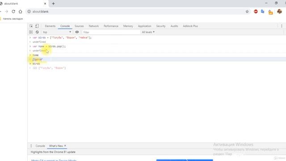
Task: Open the bookmarks bar folder
Action: point(12,19)
